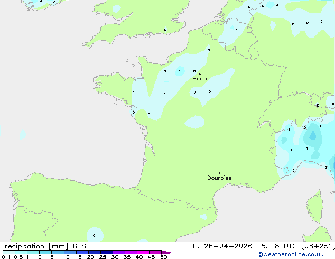Click the legend's pointed arrow end above 50
335x259 pixels.
click(168, 252)
